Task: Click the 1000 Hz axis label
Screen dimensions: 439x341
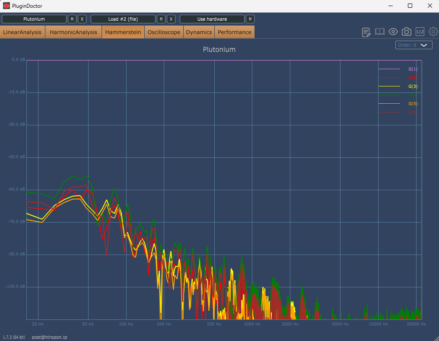Action: [252, 324]
